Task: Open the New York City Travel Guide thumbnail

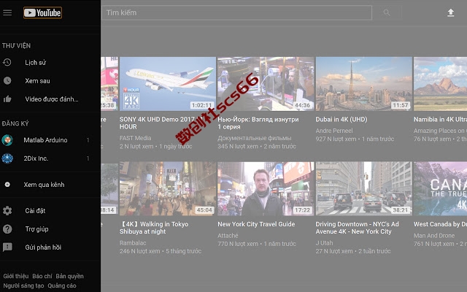Action: (266, 188)
